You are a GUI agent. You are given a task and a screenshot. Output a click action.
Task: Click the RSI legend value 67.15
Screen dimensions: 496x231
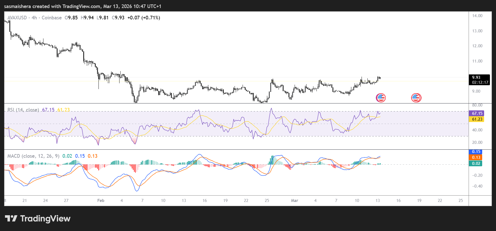(x=48, y=110)
